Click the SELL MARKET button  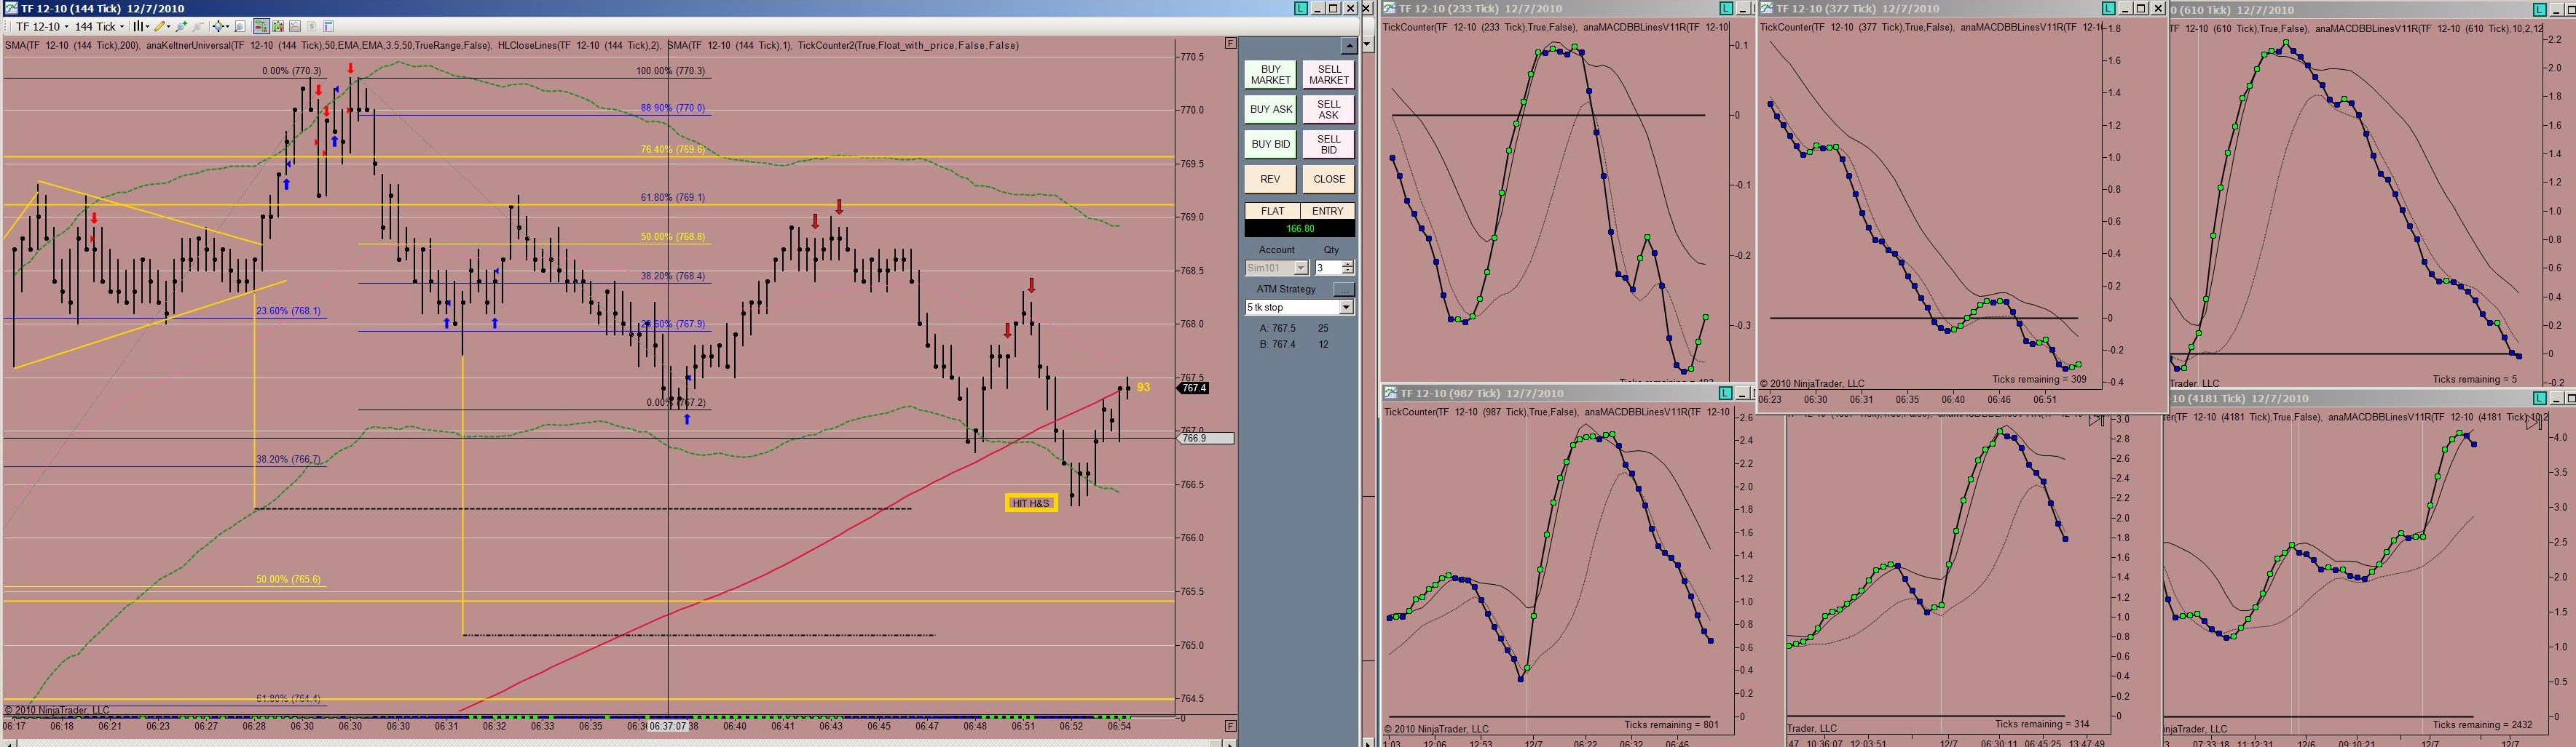click(x=1328, y=75)
